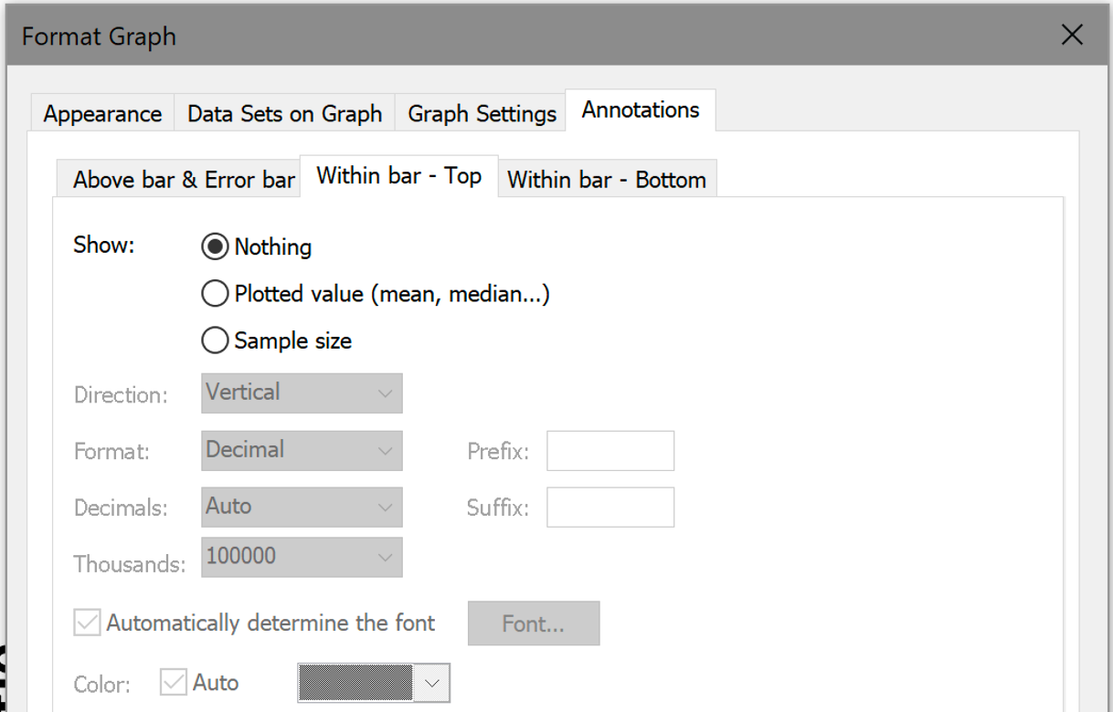Viewport: 1113px width, 712px height.
Task: Select the Within bar - Top subtab
Action: [398, 176]
